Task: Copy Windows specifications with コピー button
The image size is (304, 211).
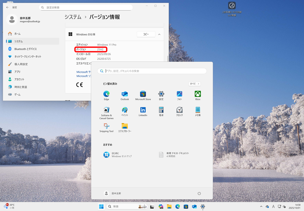Action: point(146,34)
